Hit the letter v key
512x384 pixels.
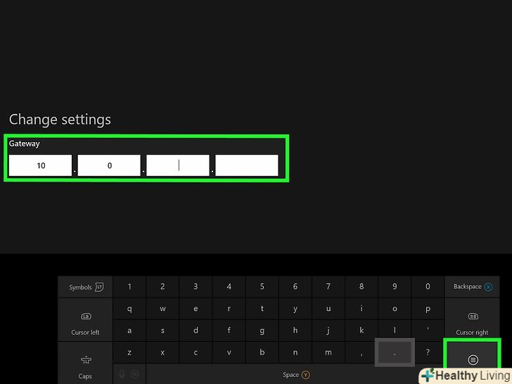tap(229, 352)
